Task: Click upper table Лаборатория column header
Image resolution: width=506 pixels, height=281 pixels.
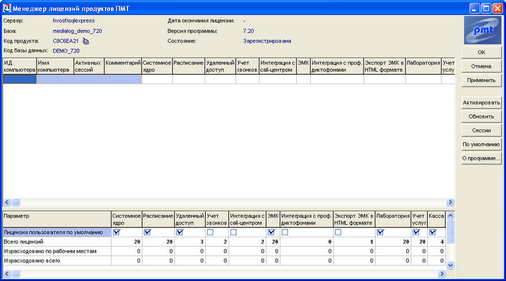Action: coord(424,66)
